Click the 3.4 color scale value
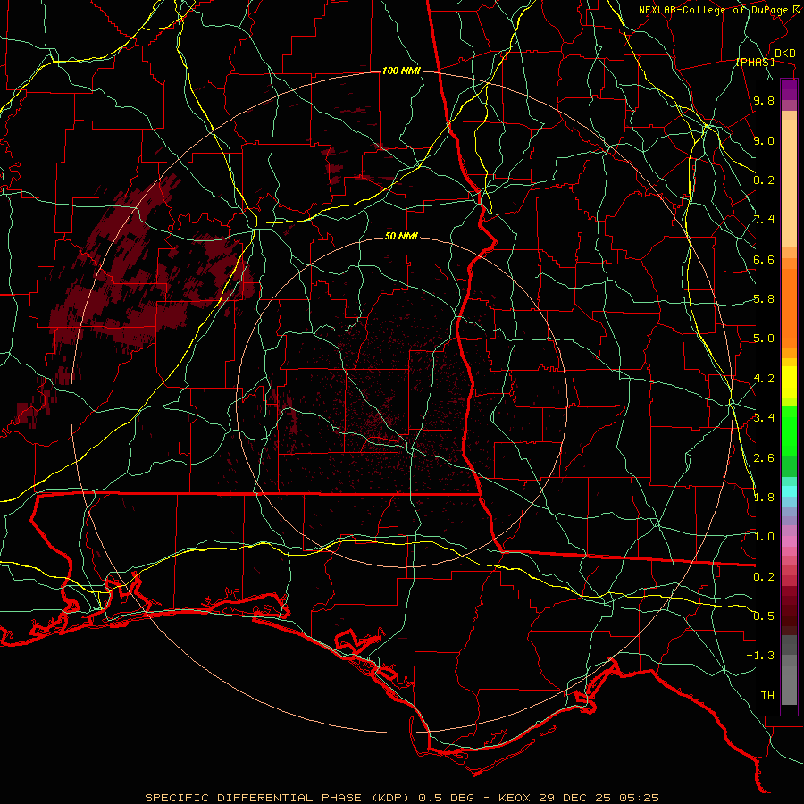 (764, 418)
